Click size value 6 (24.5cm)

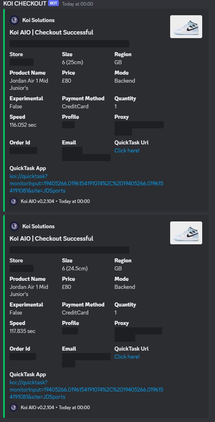[x=75, y=268]
